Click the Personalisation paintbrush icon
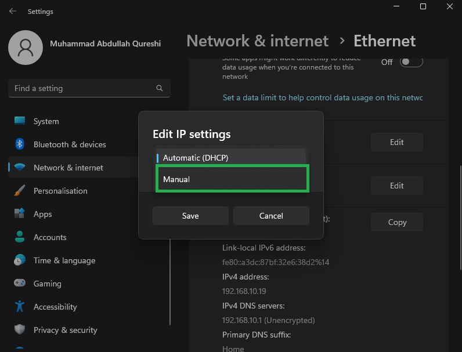 coord(20,191)
